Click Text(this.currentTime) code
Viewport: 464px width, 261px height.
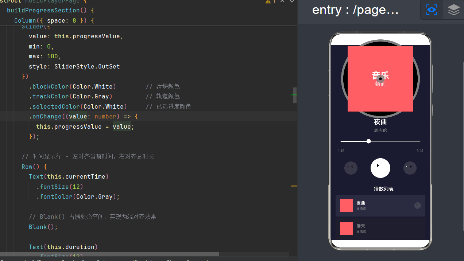pyautogui.click(x=69, y=177)
